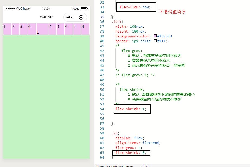Tap the capsule close circle icon
The height and width of the screenshot is (167, 250).
point(81,17)
